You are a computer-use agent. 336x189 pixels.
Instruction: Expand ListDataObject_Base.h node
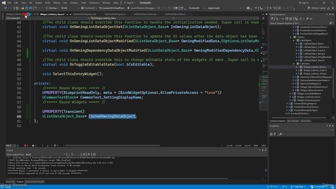(x=297, y=44)
